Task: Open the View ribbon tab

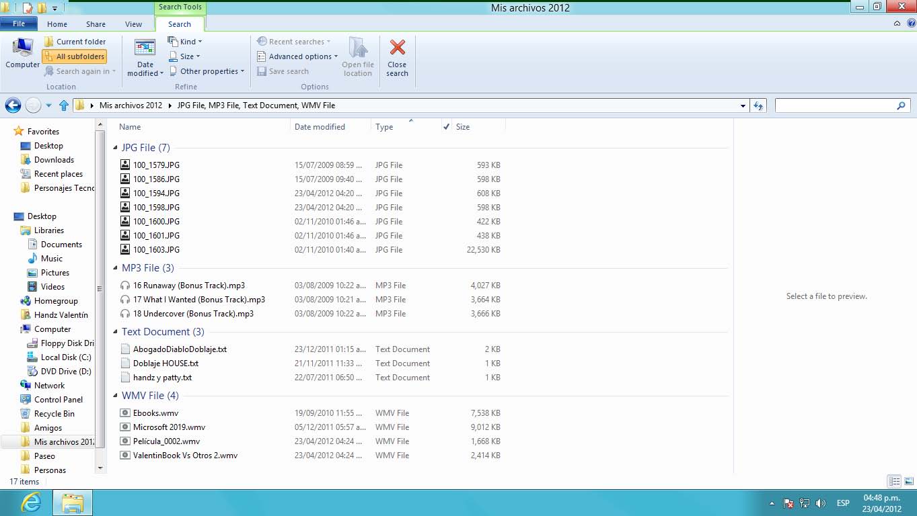Action: [133, 24]
